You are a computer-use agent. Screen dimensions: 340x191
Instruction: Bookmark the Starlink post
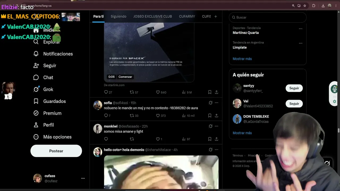click(x=210, y=92)
